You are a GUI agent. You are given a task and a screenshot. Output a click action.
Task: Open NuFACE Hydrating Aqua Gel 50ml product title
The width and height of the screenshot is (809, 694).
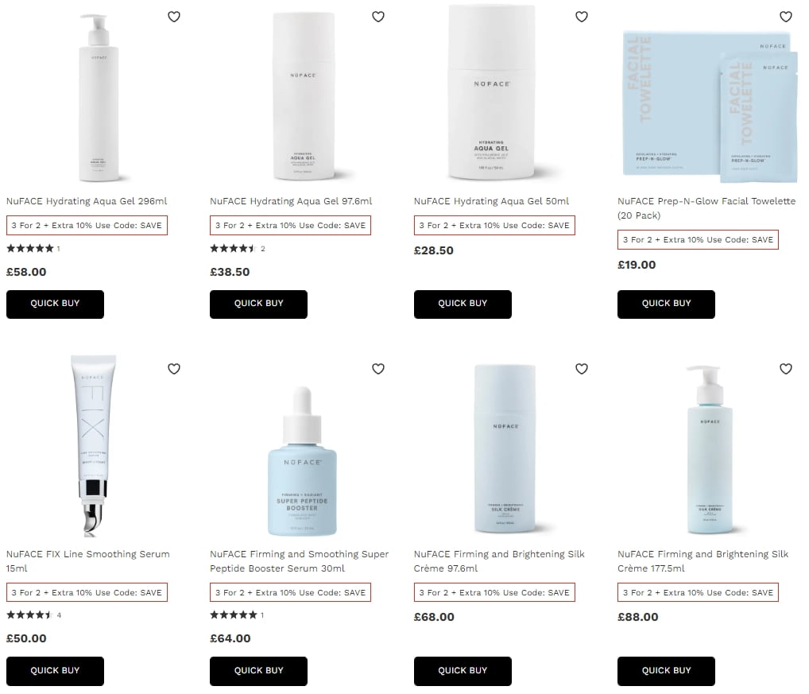pyautogui.click(x=491, y=201)
